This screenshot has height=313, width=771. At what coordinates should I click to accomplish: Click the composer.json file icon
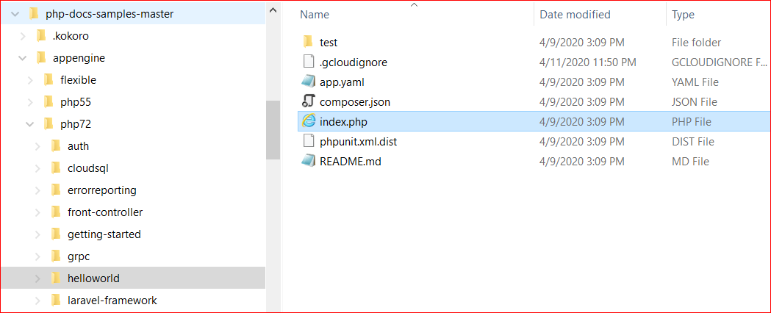tap(309, 101)
